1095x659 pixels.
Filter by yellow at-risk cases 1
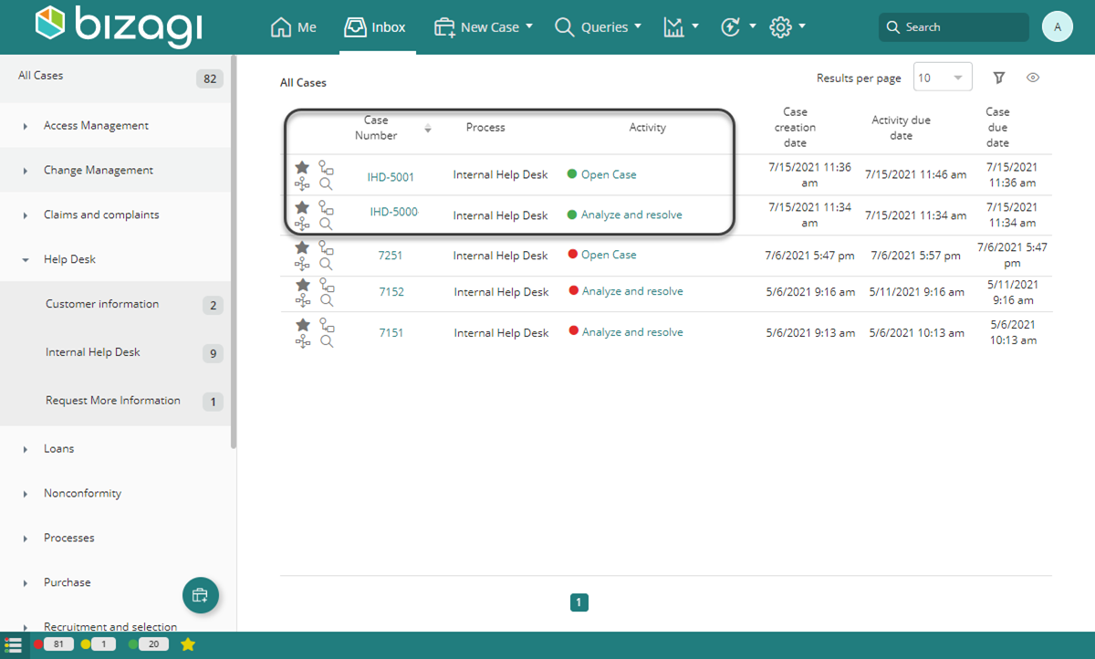coord(98,644)
